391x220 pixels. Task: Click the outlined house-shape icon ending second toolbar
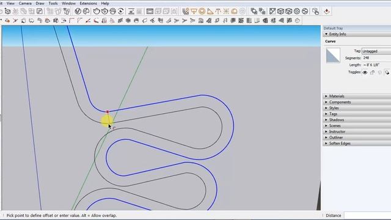pos(298,21)
